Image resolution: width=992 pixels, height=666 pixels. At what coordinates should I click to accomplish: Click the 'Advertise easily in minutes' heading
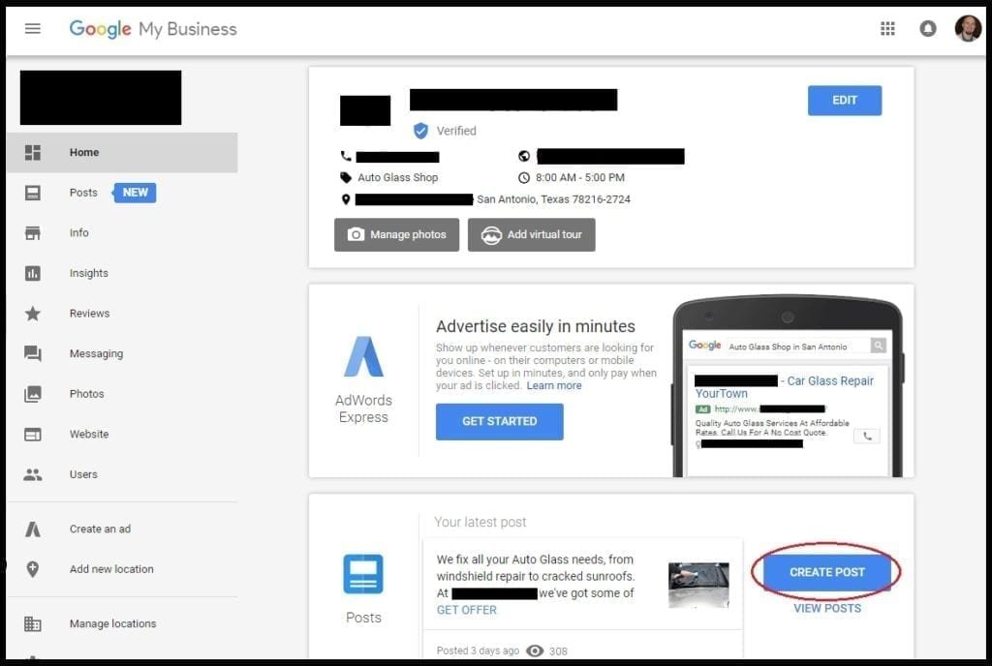pyautogui.click(x=535, y=326)
